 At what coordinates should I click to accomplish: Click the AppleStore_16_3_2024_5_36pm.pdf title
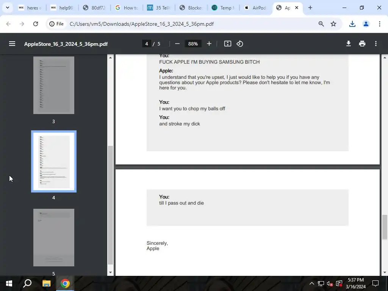point(66,44)
